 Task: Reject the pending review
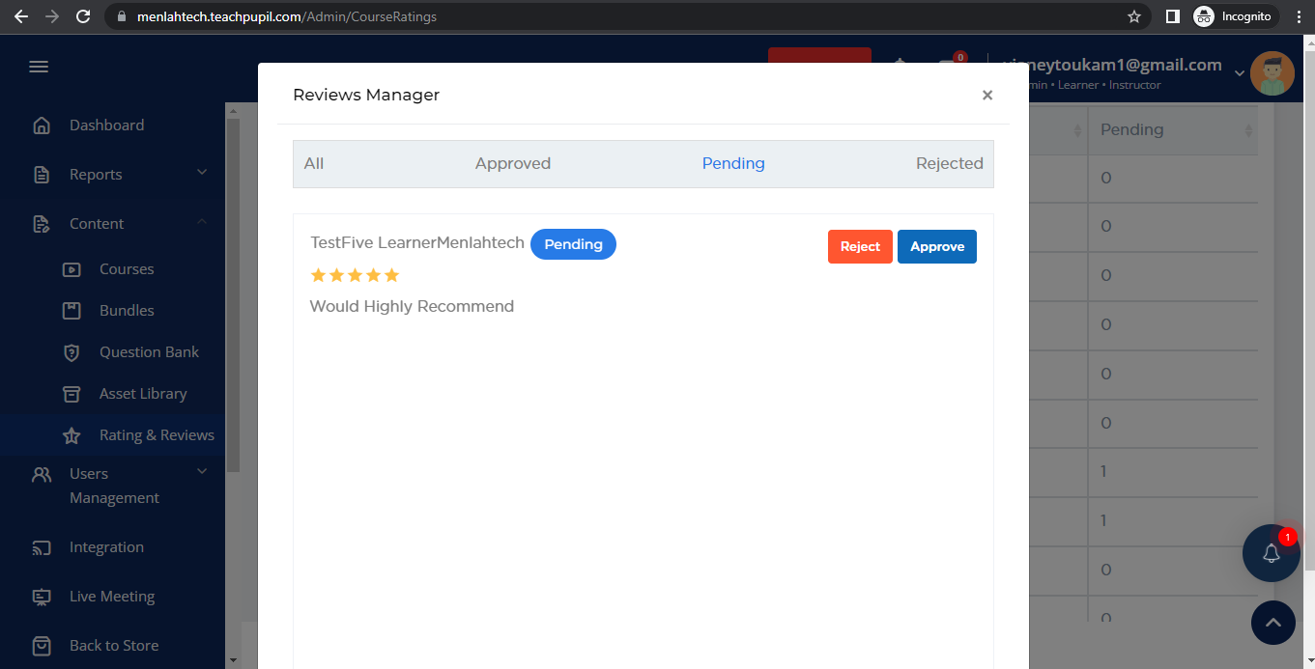coord(859,247)
